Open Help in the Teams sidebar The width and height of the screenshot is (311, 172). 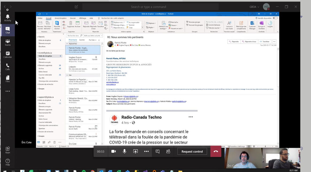pyautogui.click(x=7, y=162)
